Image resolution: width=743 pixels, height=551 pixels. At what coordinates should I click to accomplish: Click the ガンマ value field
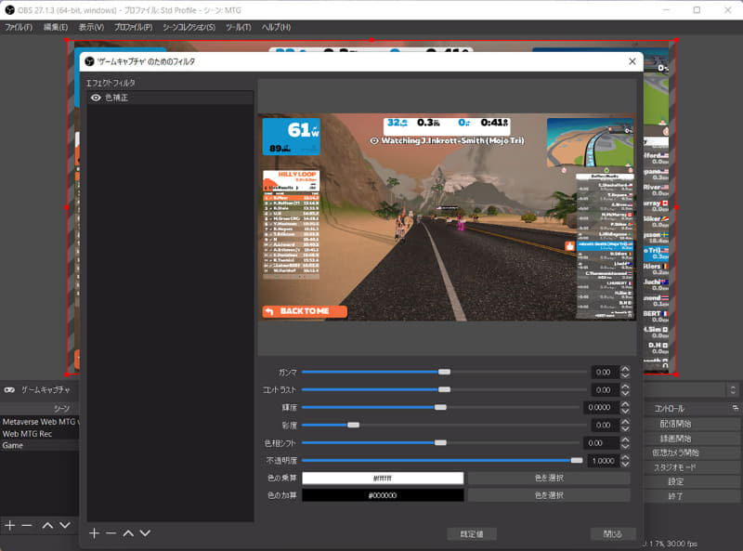coord(606,373)
